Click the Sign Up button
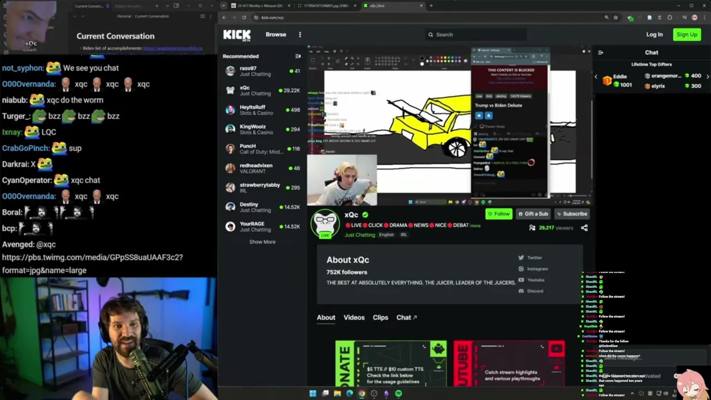 [687, 34]
